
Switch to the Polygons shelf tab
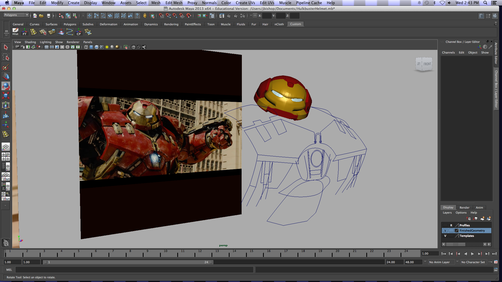tap(70, 24)
